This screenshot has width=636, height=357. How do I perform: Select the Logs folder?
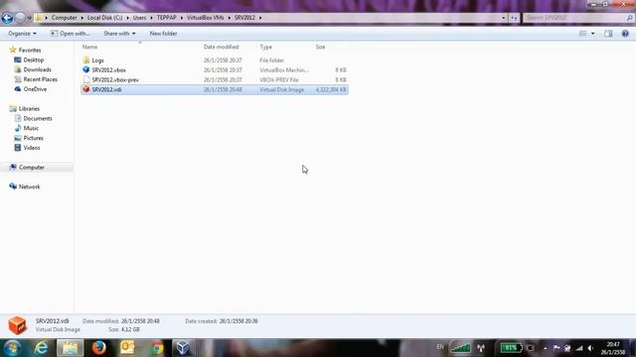point(97,60)
